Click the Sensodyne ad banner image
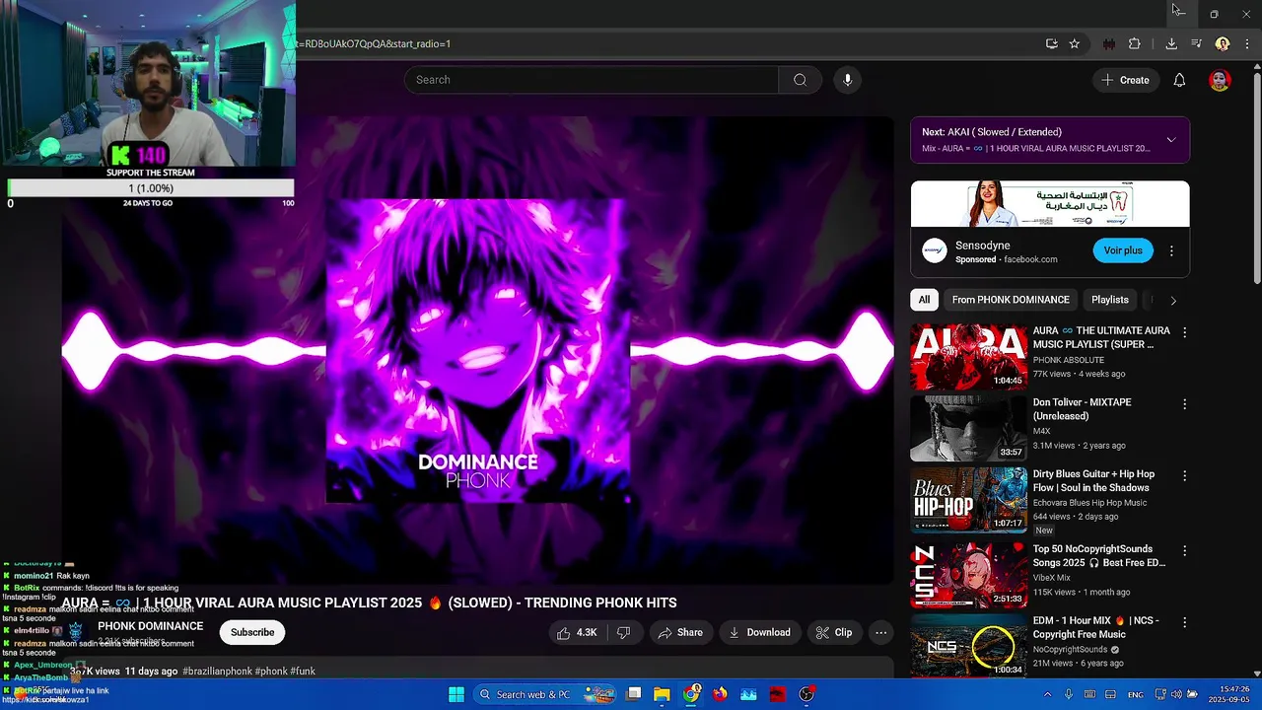 click(1050, 203)
